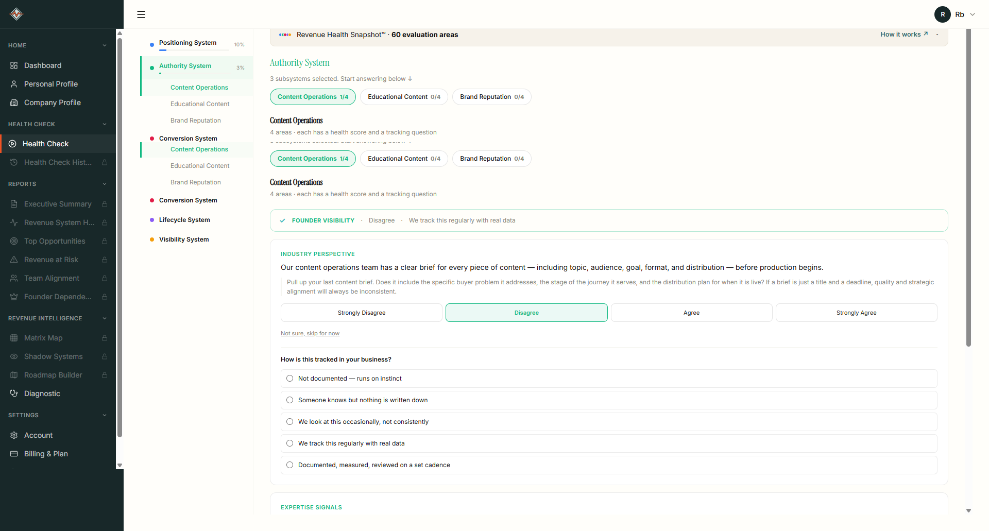Collapse the REVENUE INTELLIGENCE section chevron
The width and height of the screenshot is (989, 531).
pyautogui.click(x=105, y=318)
